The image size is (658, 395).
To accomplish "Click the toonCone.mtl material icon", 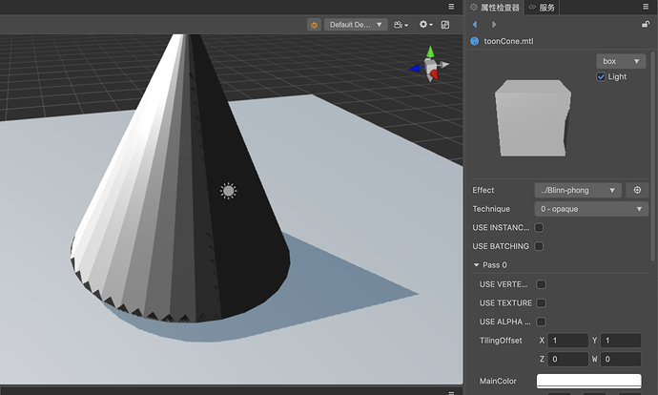I will point(475,41).
